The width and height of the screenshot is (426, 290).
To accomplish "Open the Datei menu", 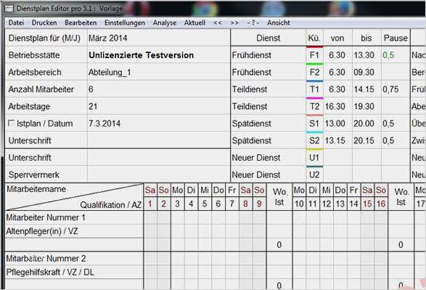I will (x=16, y=23).
